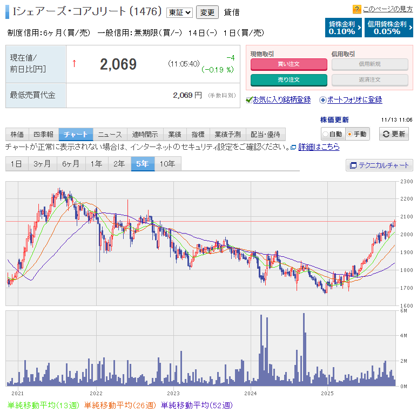Switch to the 株価 tab
The image size is (417, 412).
17,135
